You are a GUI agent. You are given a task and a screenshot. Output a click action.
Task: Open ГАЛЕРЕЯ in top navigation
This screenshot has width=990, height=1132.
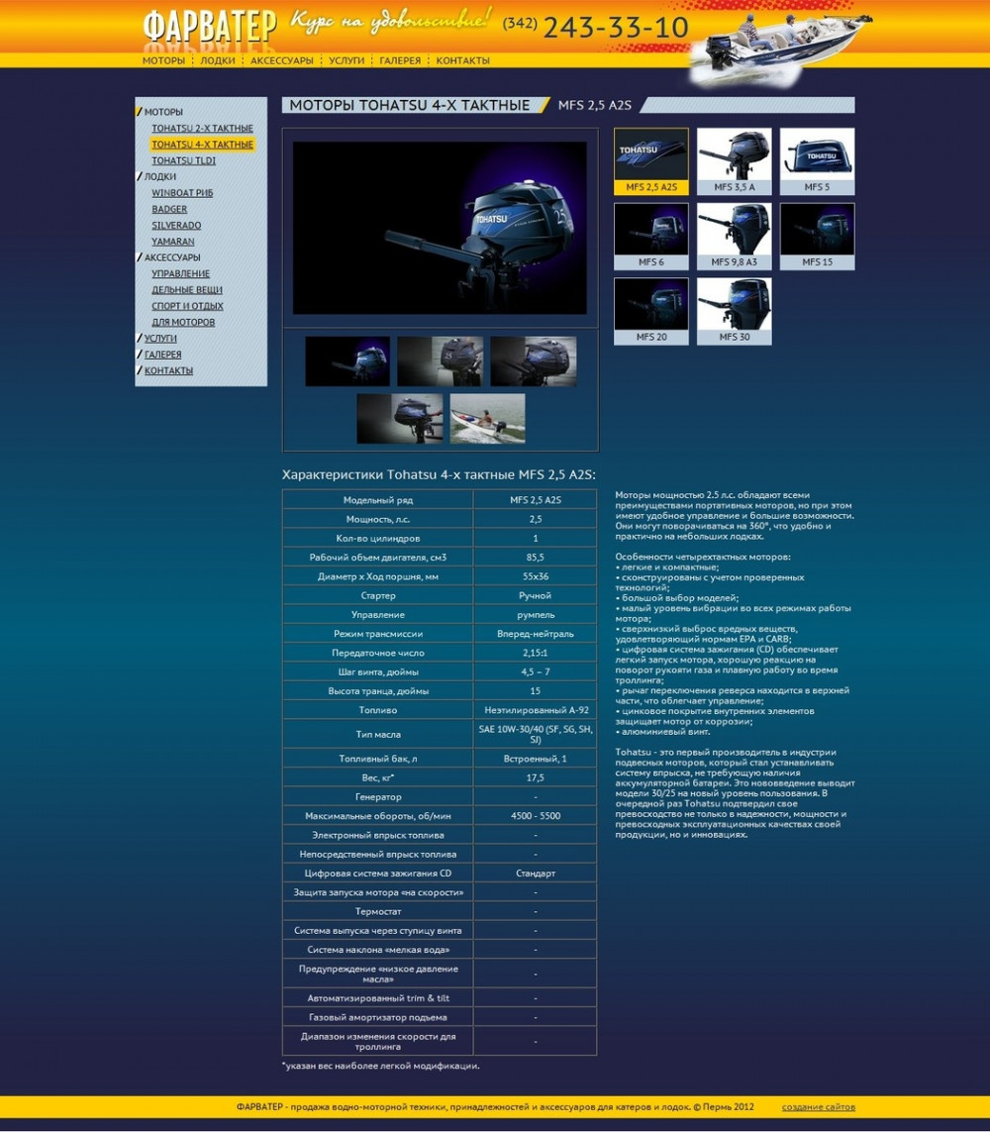point(401,60)
